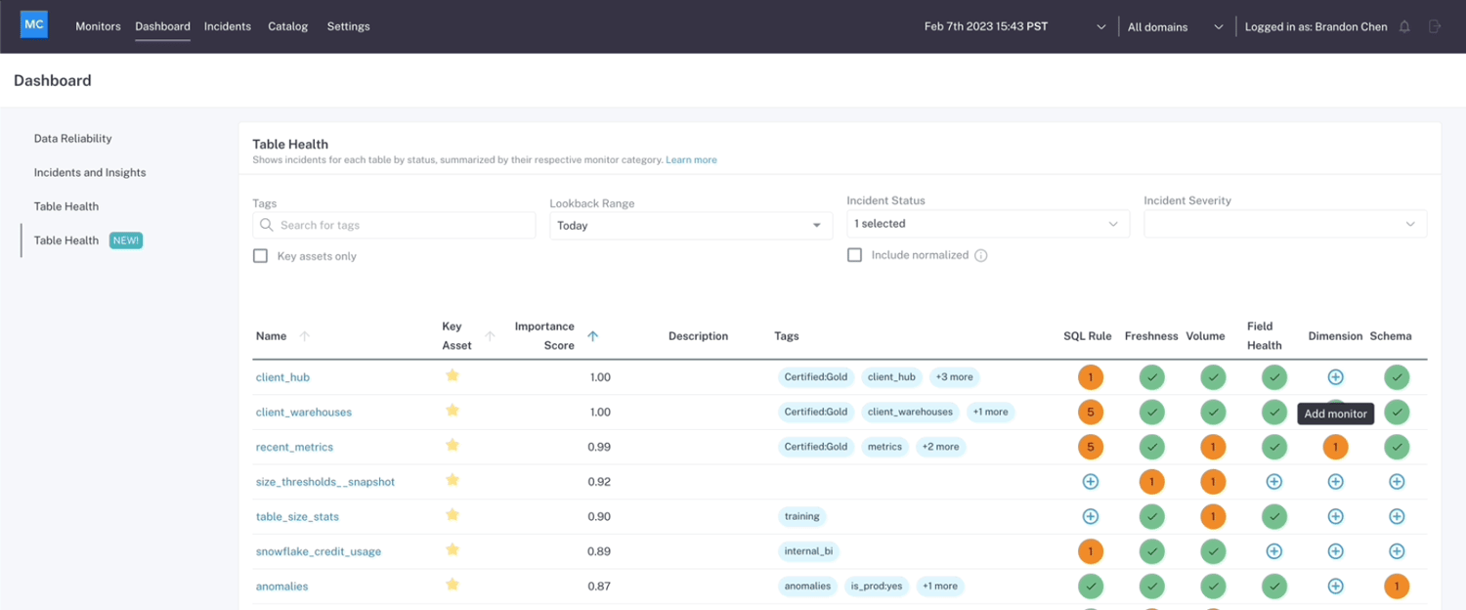Click the key asset star for recent_metrics
This screenshot has width=1466, height=610.
click(x=453, y=445)
